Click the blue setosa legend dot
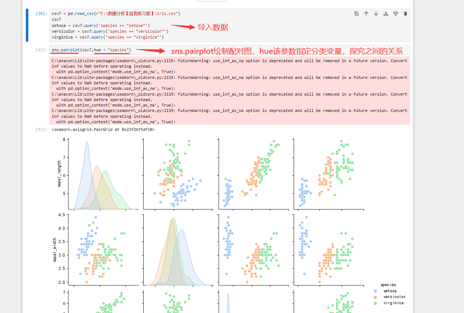Screen dimensions: 464x313 point(375,291)
